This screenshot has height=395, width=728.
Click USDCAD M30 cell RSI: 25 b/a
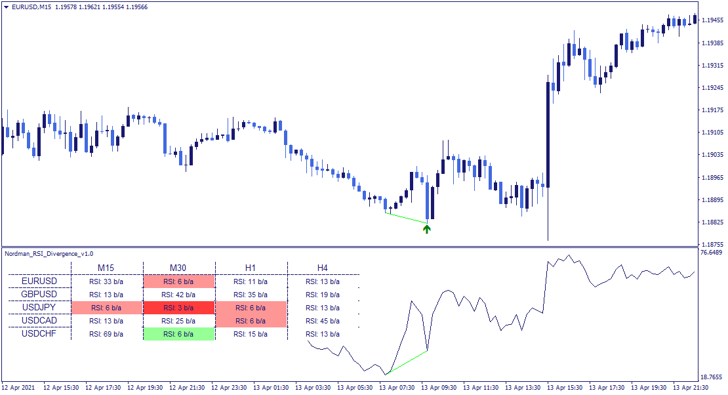179,321
